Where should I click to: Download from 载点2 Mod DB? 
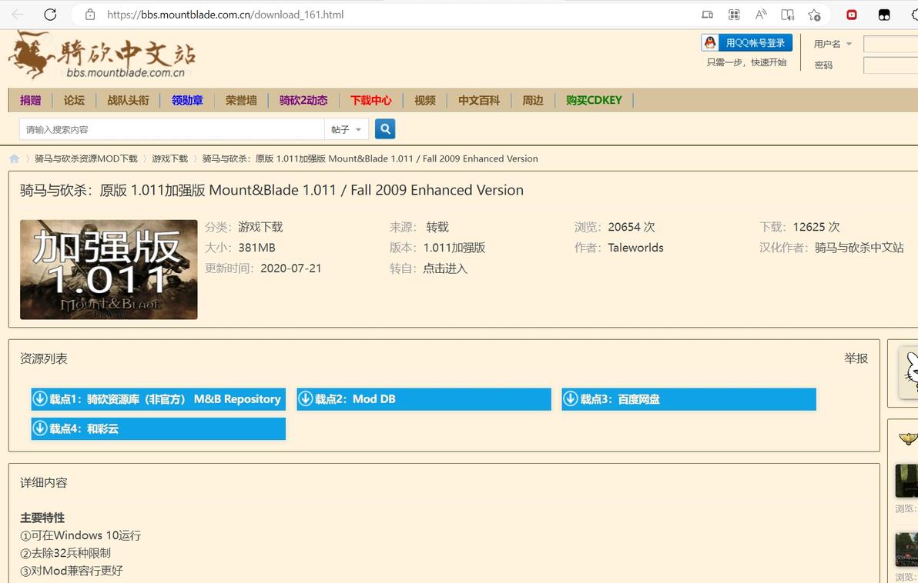click(424, 399)
